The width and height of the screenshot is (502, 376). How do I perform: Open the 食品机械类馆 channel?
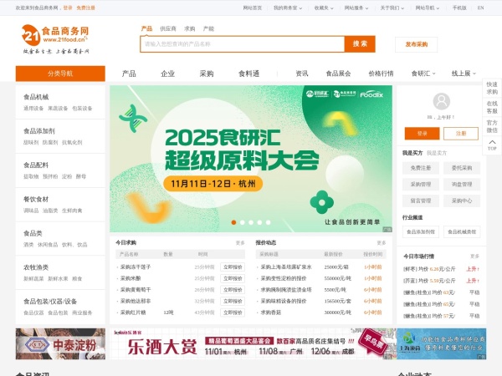tap(462, 231)
